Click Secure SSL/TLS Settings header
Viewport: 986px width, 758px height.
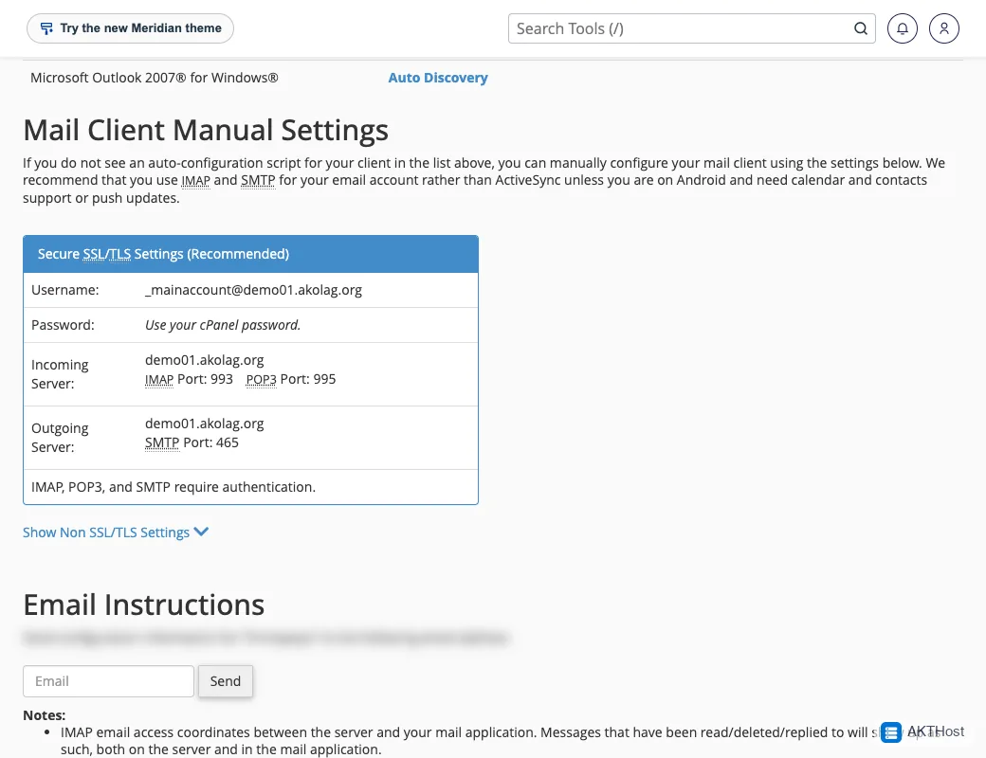(x=251, y=254)
